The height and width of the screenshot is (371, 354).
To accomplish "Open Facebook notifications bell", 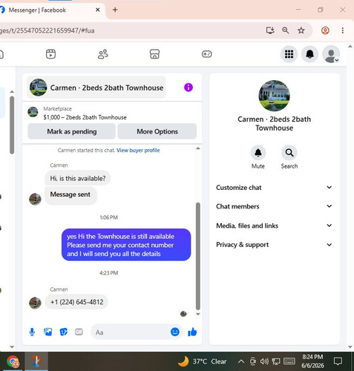I will pos(309,54).
